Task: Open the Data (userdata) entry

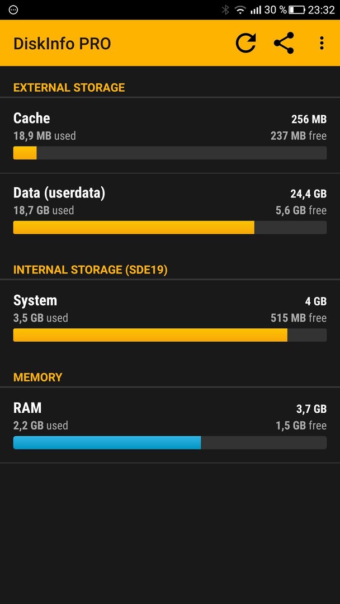Action: coord(170,211)
